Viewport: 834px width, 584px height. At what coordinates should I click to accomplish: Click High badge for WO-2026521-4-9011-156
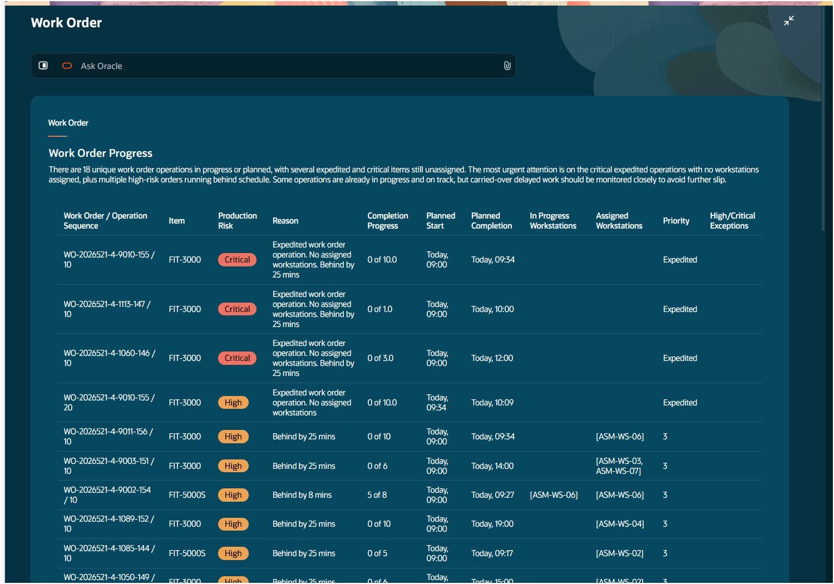(x=233, y=437)
